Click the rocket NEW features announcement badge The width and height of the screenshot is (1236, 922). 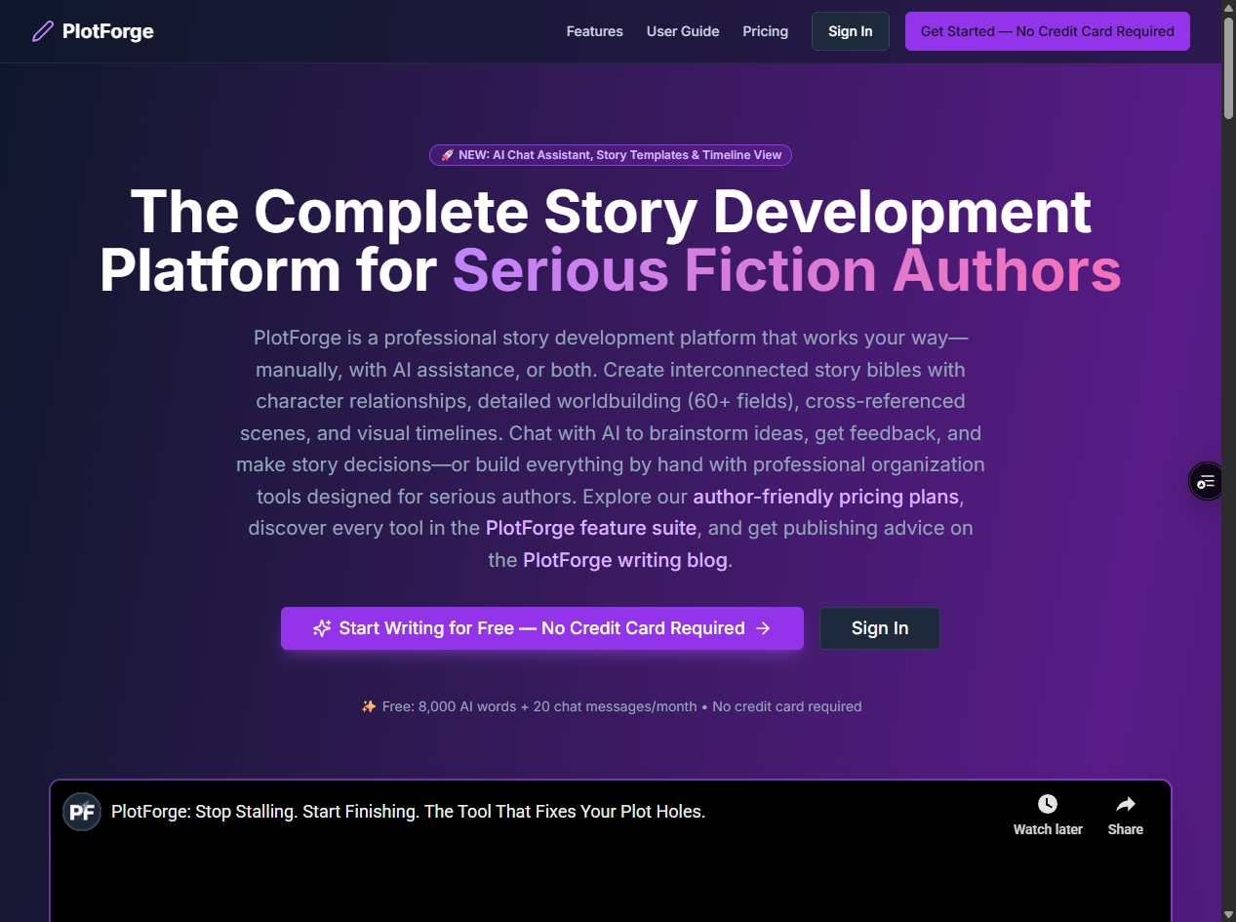(x=610, y=154)
